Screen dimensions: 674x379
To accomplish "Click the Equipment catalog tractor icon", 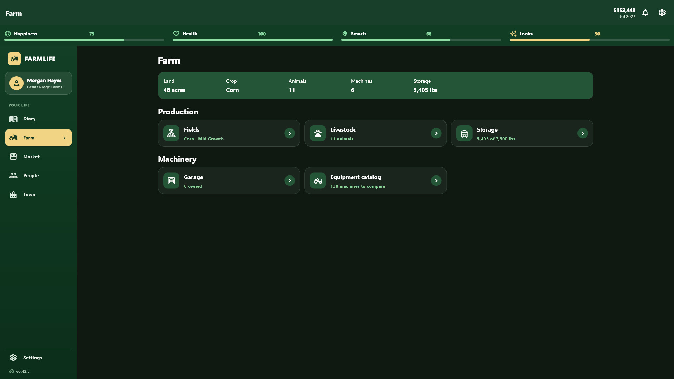I will [318, 181].
